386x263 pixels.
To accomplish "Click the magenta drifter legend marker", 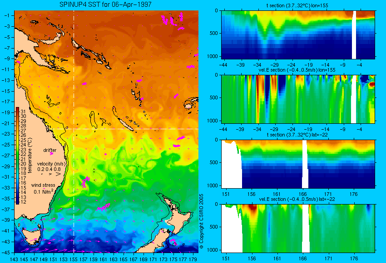I will (x=51, y=154).
